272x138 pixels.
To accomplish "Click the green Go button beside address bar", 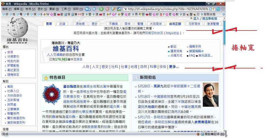I will pos(218,9).
